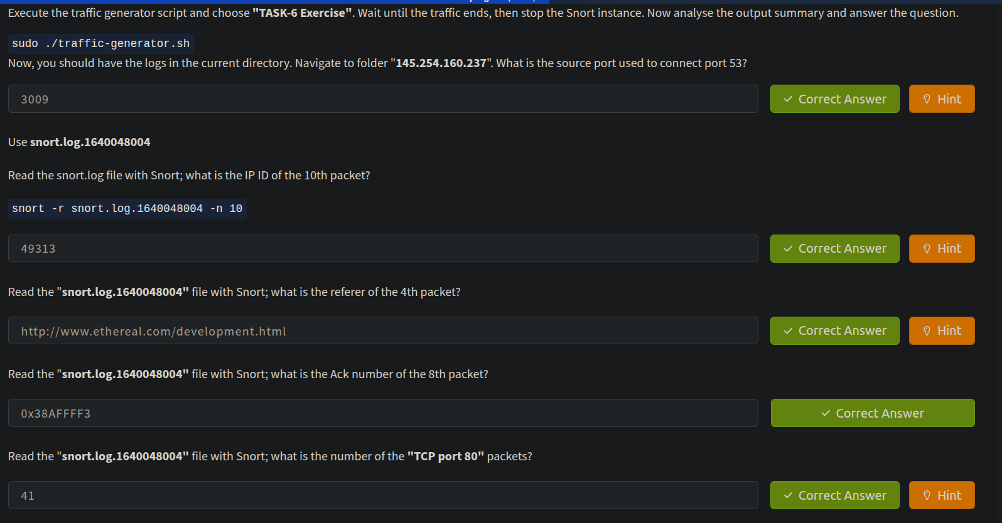The width and height of the screenshot is (1002, 523).
Task: Click the bold 145.254.160.237 folder name
Action: click(x=441, y=63)
